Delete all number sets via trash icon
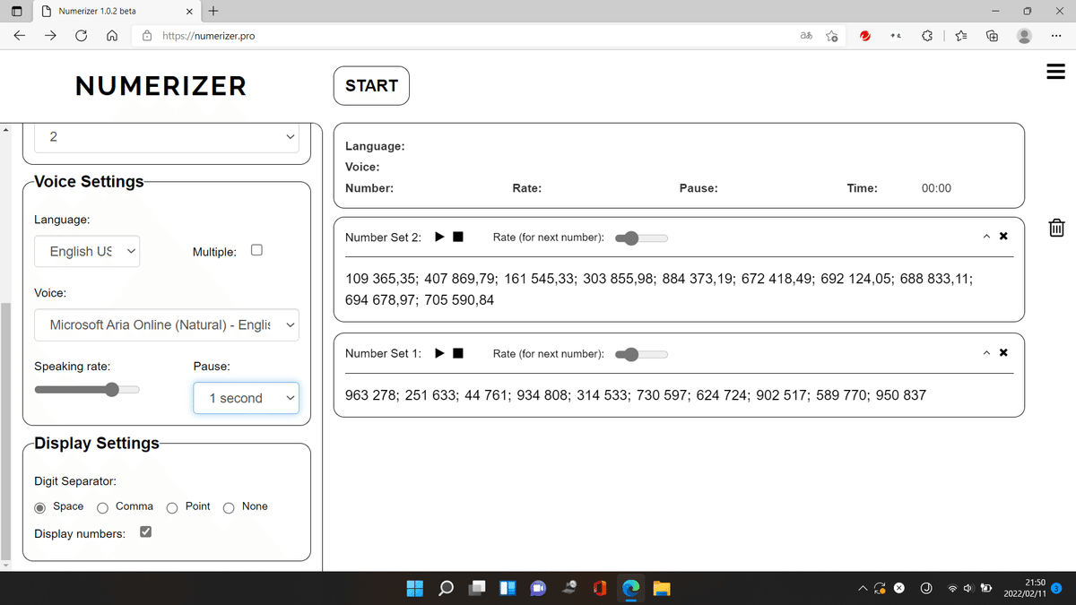The image size is (1076, 605). coord(1055,227)
